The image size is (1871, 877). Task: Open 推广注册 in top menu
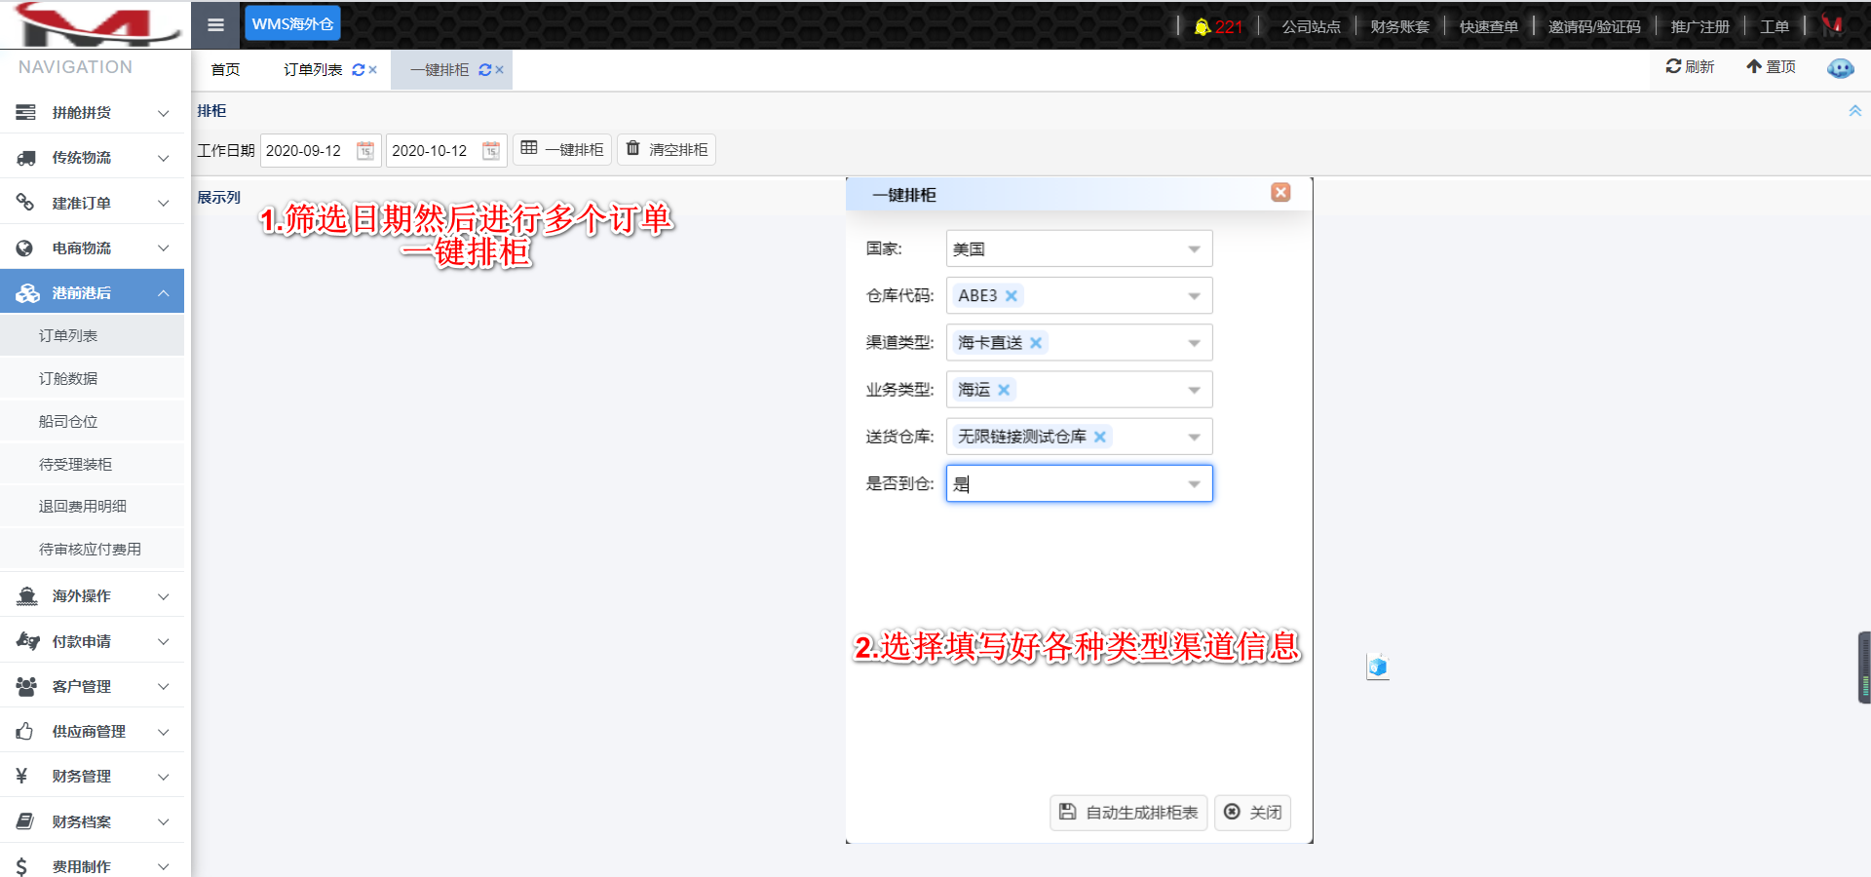[x=1699, y=26]
